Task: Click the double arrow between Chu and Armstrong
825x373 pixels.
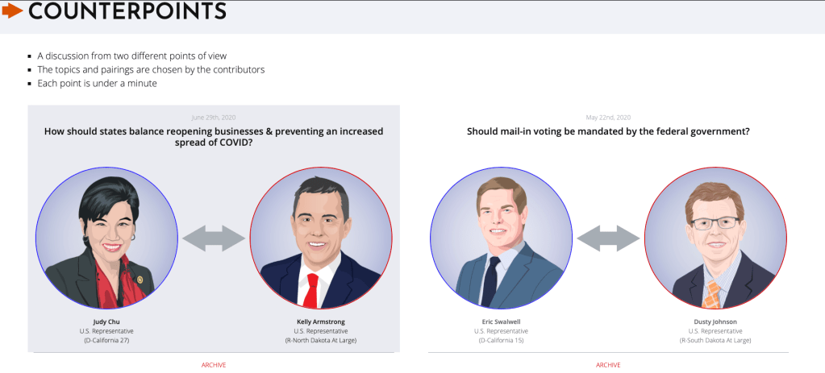Action: coord(214,238)
